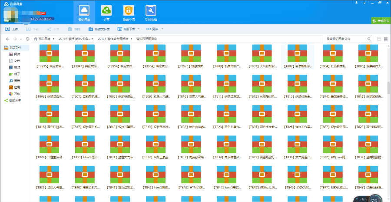
Task: Select 视频 category in sidebar
Action: point(17,67)
